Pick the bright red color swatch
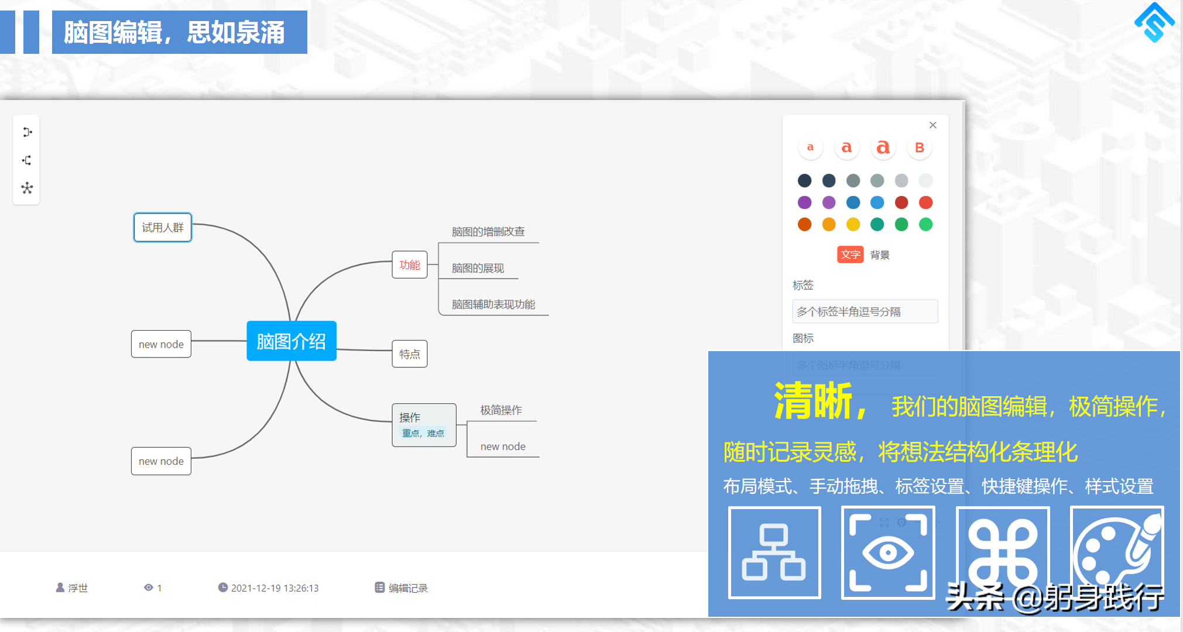 926,202
